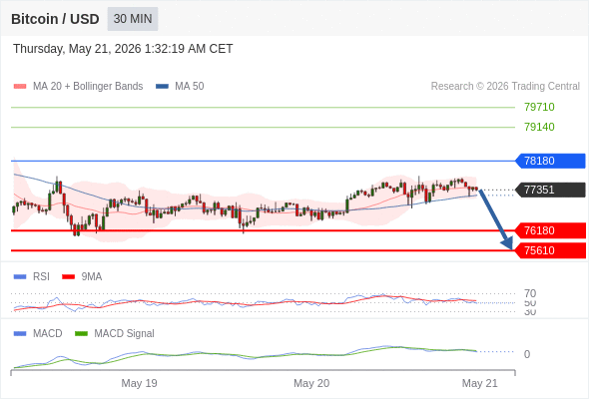Click the May 20 date axis label
Viewport: 589px width, 399px height.
tap(311, 383)
